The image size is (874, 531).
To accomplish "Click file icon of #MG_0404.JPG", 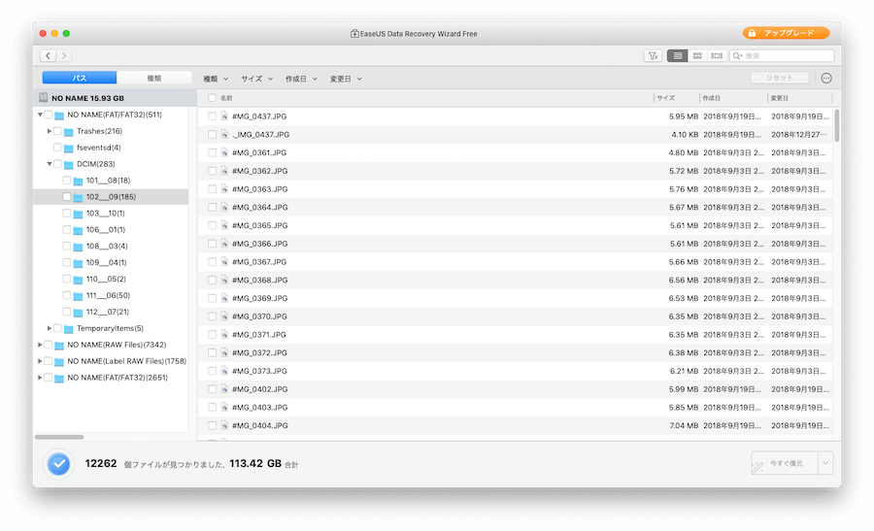I will [x=224, y=425].
